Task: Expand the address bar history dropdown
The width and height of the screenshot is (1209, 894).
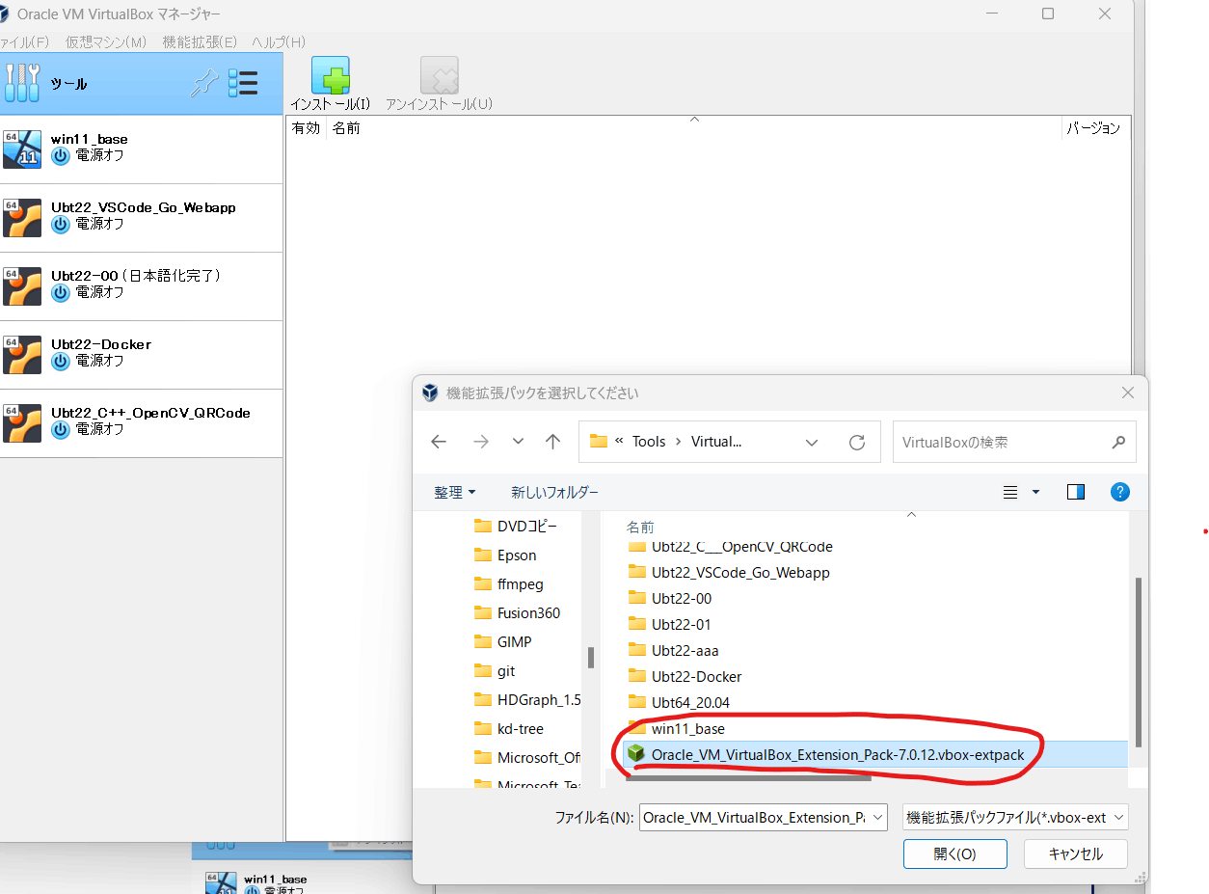Action: click(812, 443)
